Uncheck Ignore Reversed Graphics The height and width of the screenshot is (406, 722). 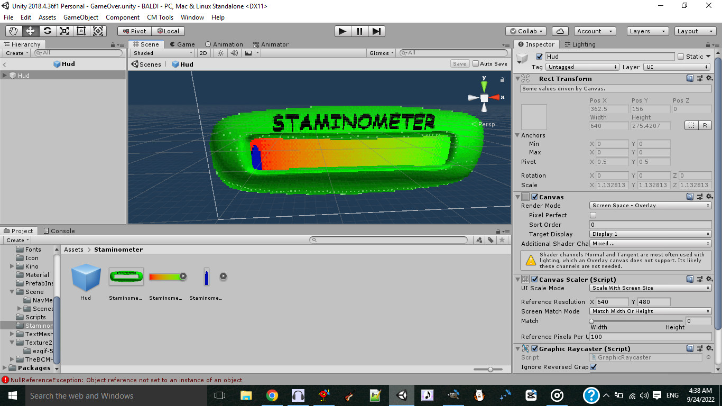(593, 367)
